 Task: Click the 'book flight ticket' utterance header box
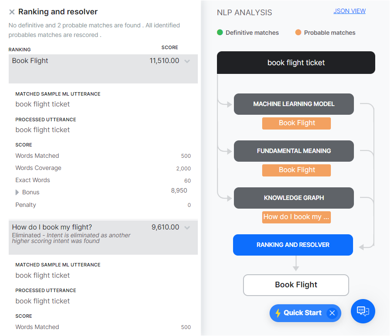coord(296,63)
